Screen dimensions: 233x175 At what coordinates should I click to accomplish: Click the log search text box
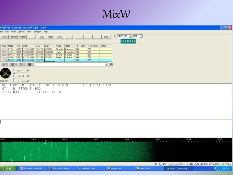70,64
